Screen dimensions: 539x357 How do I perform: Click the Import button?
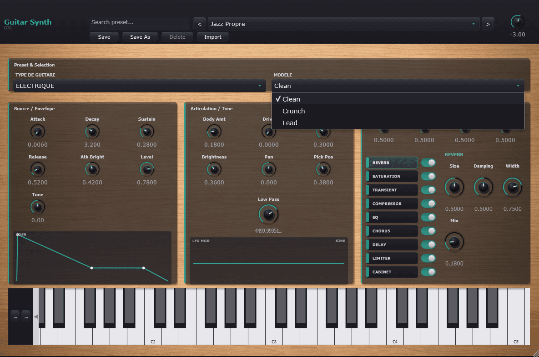212,37
